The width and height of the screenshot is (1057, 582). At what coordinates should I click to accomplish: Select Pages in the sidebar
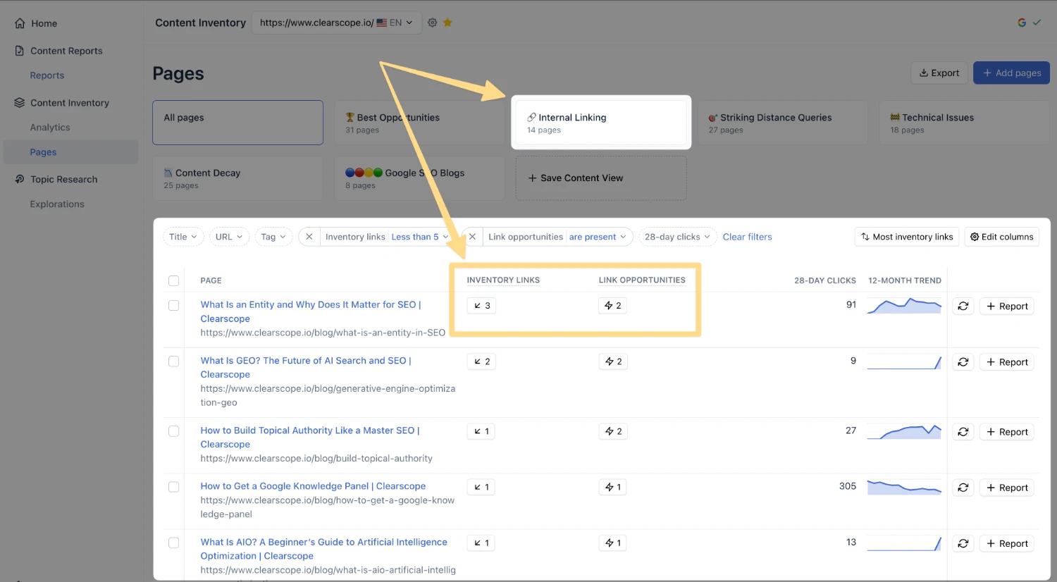[70, 152]
